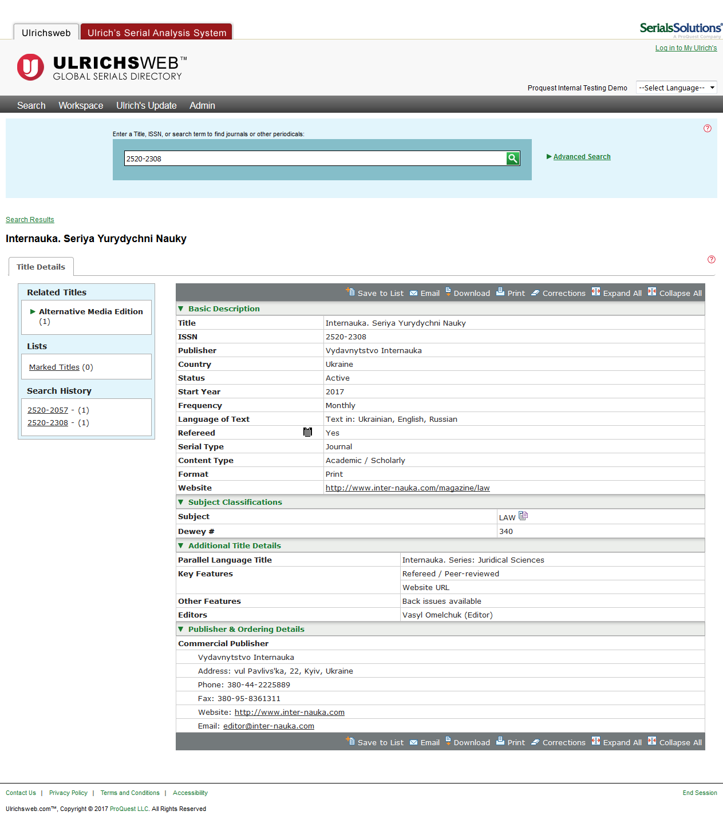
Task: Collapse the Additional Title Details section
Action: 181,545
